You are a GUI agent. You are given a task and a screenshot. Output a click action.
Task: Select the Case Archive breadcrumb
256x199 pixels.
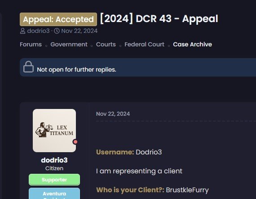tap(193, 45)
